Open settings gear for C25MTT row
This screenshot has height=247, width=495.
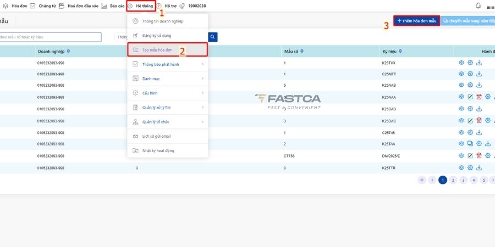tap(470, 74)
